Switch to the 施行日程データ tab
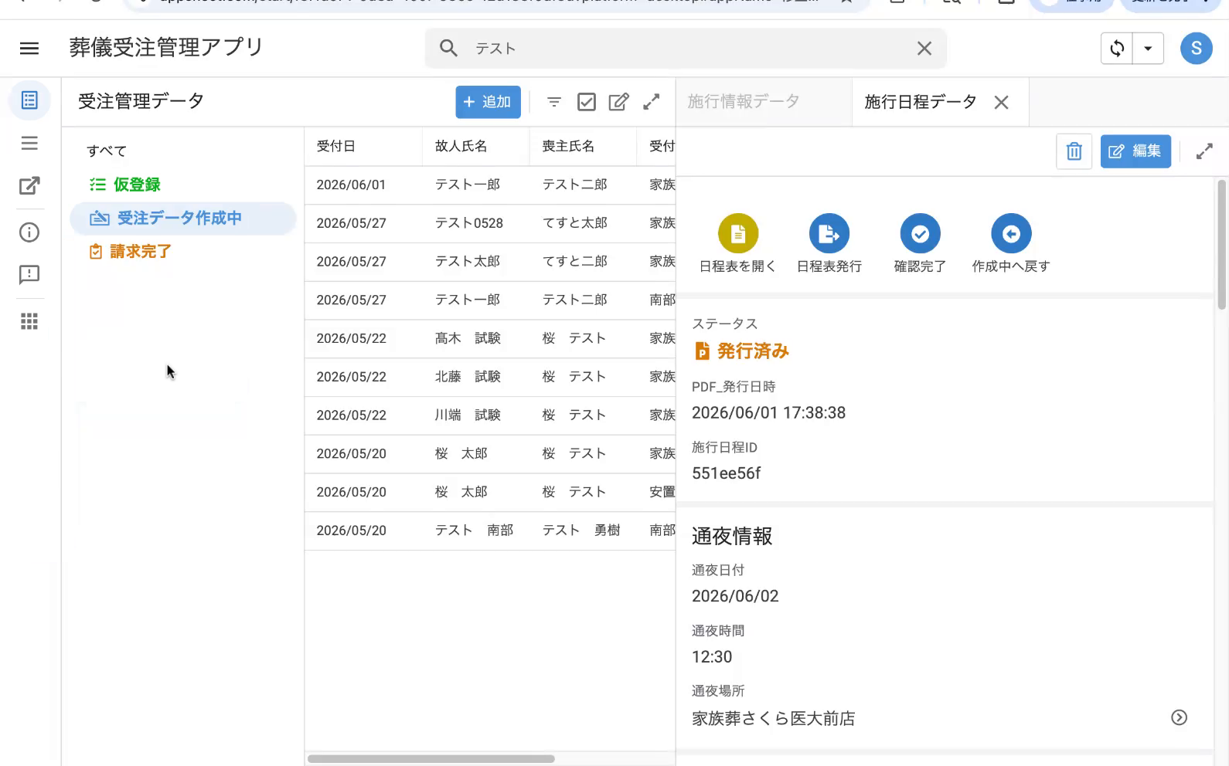1229x766 pixels. [x=921, y=102]
